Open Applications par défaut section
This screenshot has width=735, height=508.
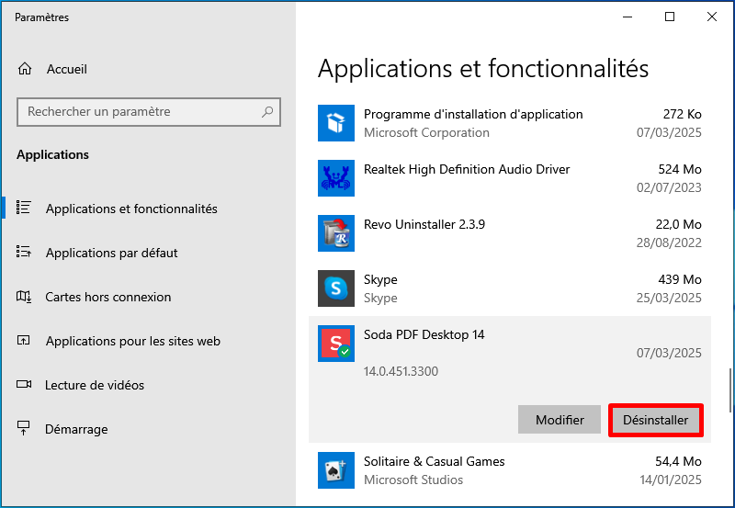point(111,253)
